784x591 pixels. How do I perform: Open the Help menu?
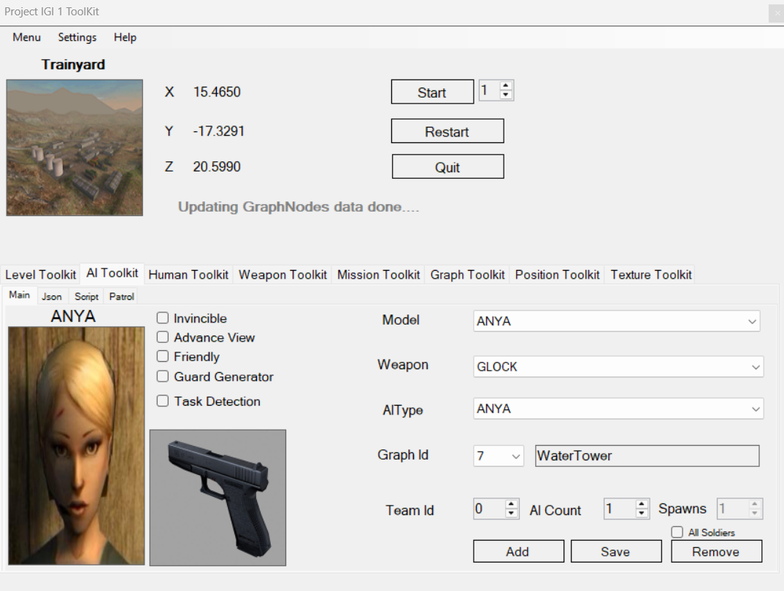tap(125, 37)
